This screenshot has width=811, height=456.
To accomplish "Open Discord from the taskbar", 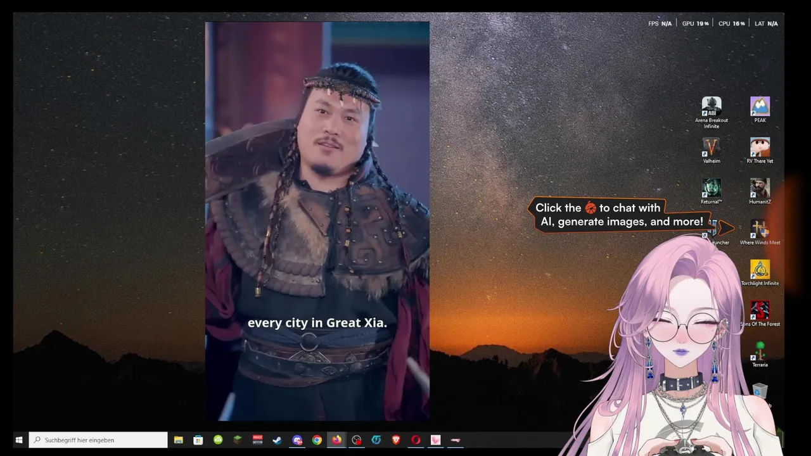I will [x=297, y=440].
